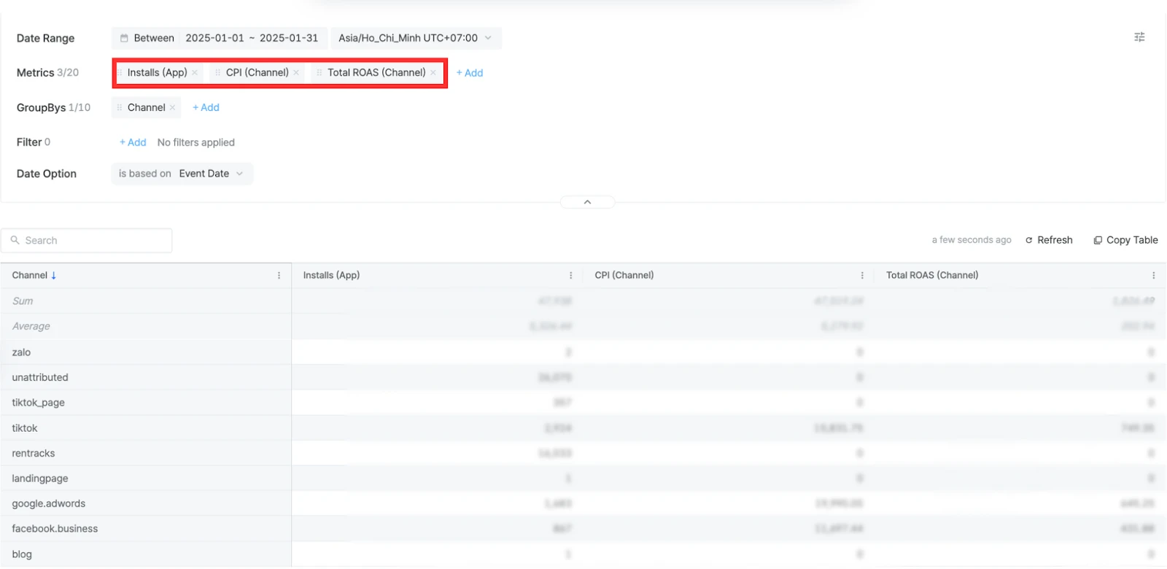Open Total ROAS column options menu
The height and width of the screenshot is (569, 1167).
(x=1153, y=276)
